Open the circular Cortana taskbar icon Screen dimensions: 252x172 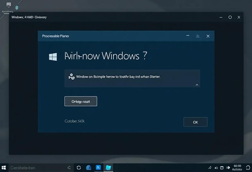pos(79,168)
